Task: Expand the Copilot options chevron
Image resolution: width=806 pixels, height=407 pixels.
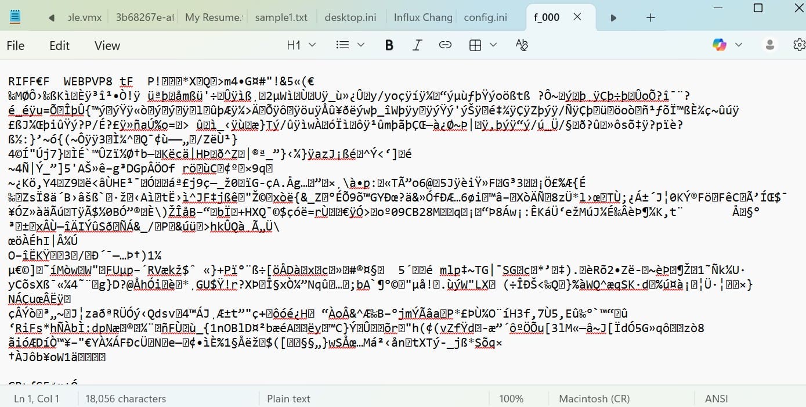Action: click(739, 45)
